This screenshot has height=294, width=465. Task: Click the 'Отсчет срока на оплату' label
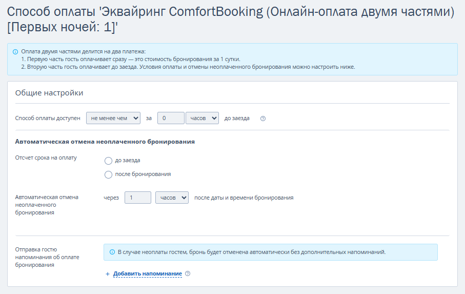pyautogui.click(x=46, y=158)
